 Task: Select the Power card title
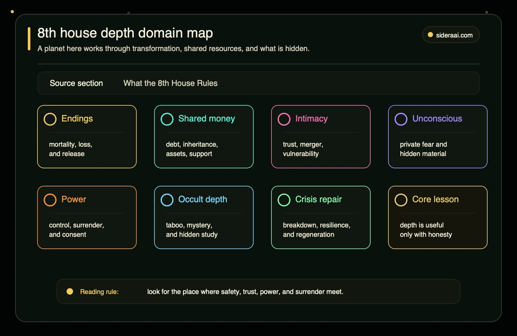click(x=74, y=199)
